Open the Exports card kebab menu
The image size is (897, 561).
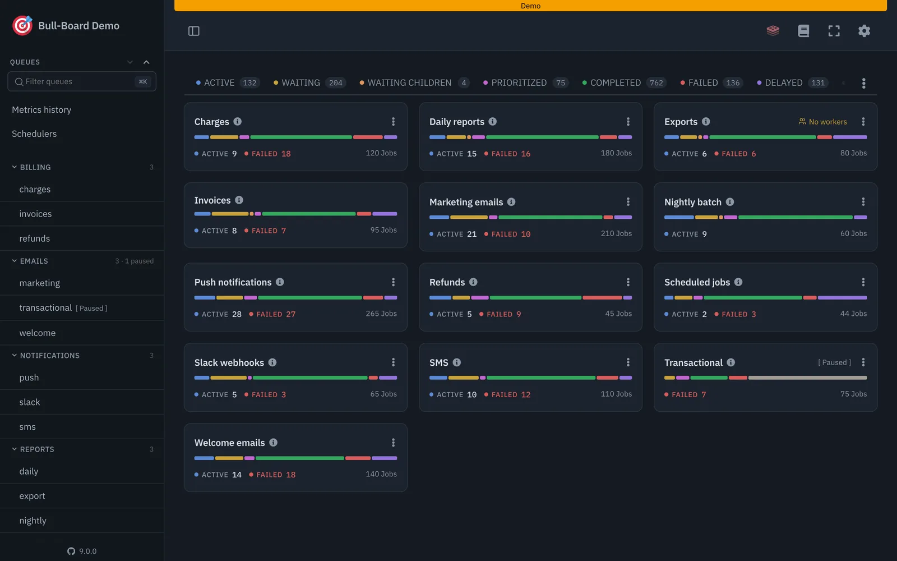(x=863, y=122)
